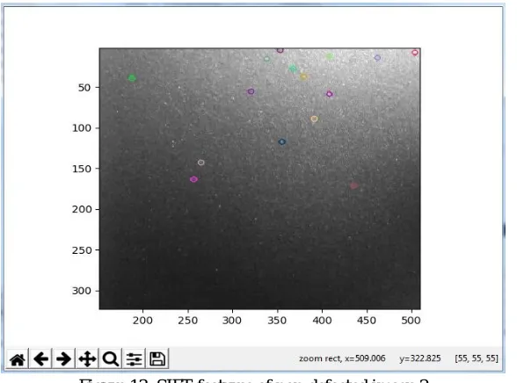Select the Zoom to rectangle magnifier tool
The height and width of the screenshot is (383, 517).
coord(111,358)
